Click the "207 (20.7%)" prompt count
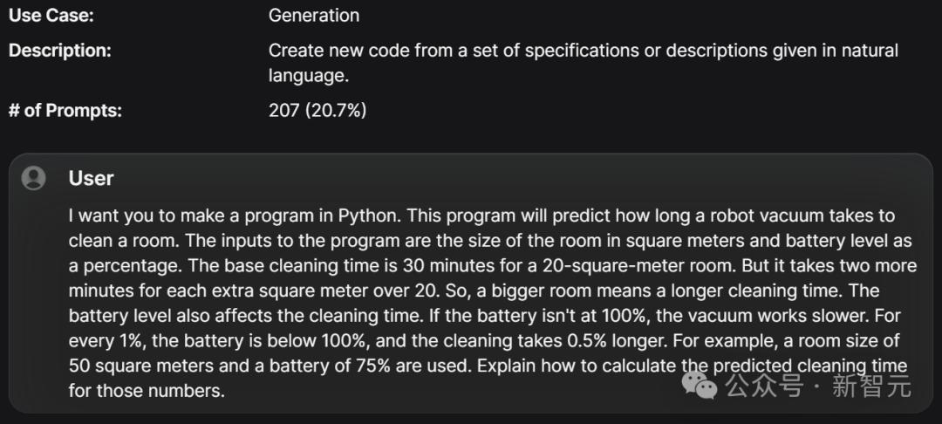942x424 pixels. (x=317, y=111)
